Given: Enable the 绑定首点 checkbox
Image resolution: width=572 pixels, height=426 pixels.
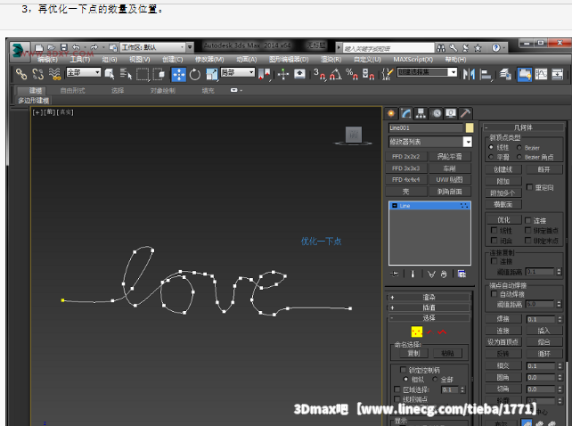Looking at the screenshot, I should [x=527, y=230].
